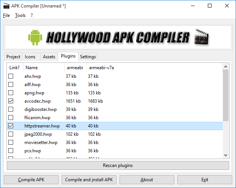Click the 40 kb armeabi cell
236x188 pixels.
(x=71, y=126)
